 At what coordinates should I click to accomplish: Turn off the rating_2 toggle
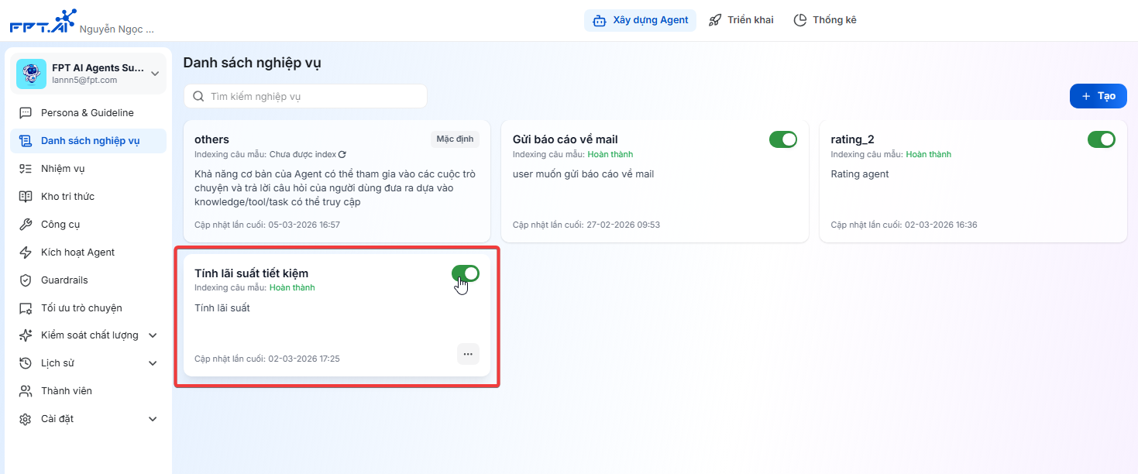(x=1101, y=139)
